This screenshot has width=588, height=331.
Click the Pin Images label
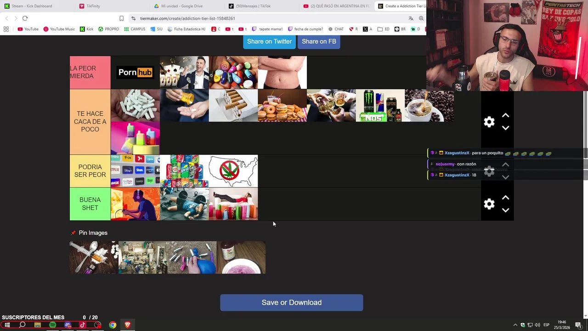click(x=93, y=233)
